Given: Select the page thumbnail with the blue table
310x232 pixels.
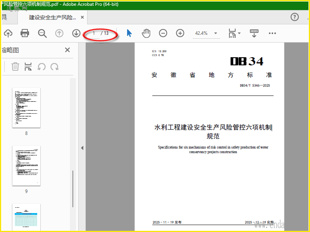Looking at the screenshot, I should (26, 217).
